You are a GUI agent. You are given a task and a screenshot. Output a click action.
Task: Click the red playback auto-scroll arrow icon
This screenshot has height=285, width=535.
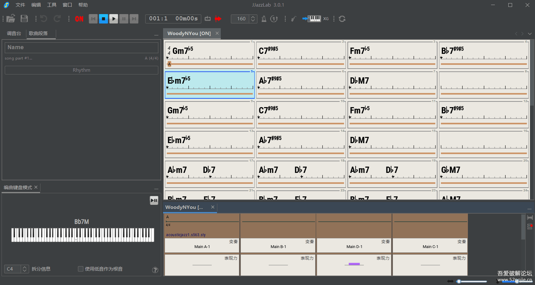218,19
